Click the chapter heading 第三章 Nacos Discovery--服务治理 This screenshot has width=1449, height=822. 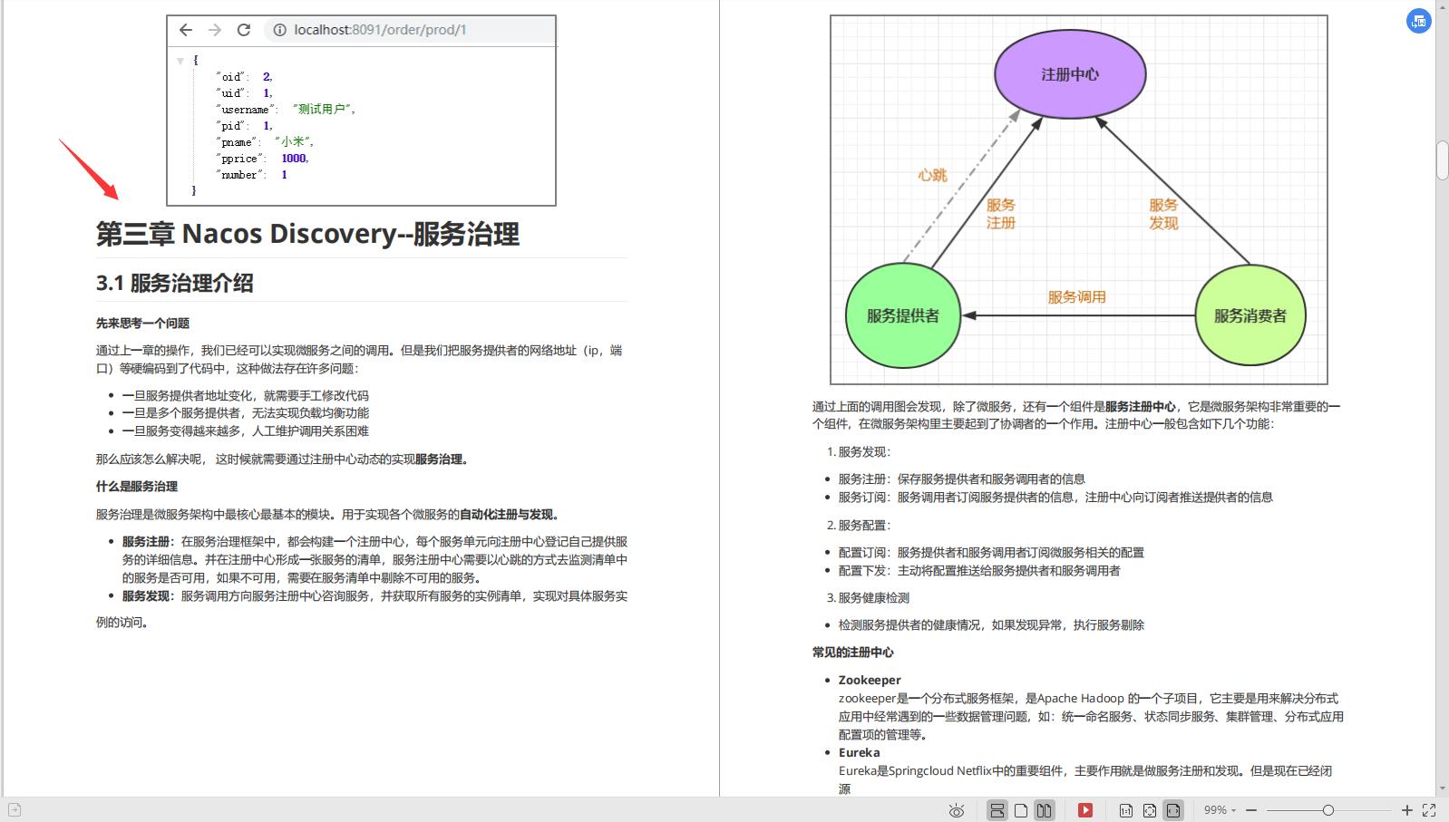(308, 234)
